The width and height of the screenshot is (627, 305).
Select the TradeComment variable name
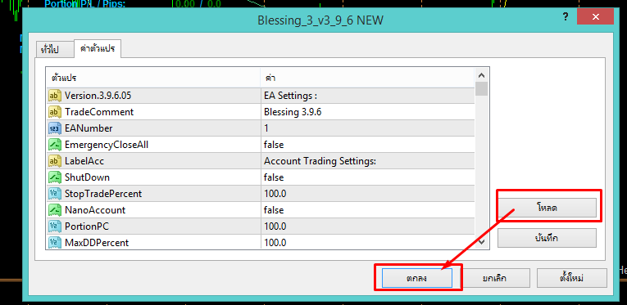click(x=99, y=112)
